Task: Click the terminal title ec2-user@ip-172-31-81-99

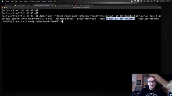Action: [81, 7]
